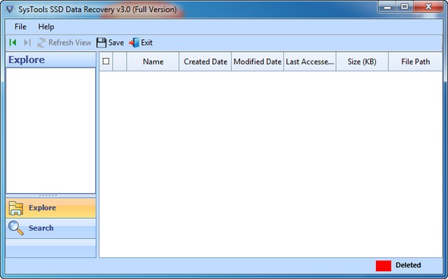Open the Help menu
This screenshot has height=279, width=448.
coord(46,27)
